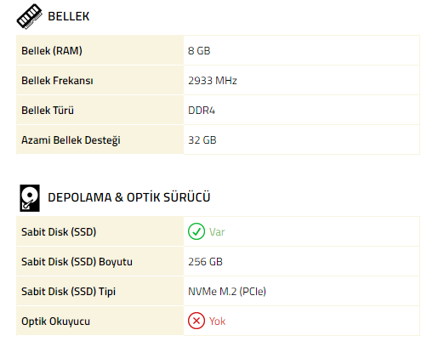Click the hard disk drive icon
This screenshot has width=427, height=347.
coord(30,198)
